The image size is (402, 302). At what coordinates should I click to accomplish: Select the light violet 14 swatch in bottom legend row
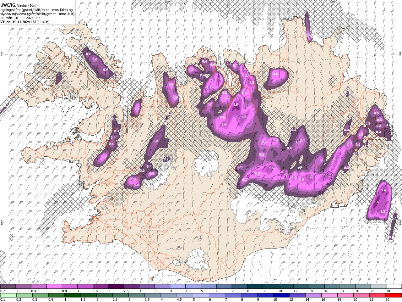click(313, 295)
